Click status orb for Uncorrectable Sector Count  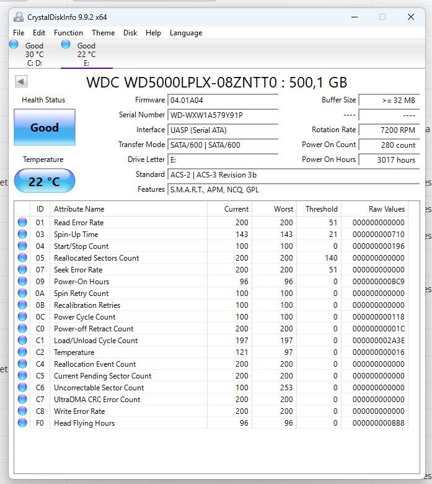click(22, 387)
